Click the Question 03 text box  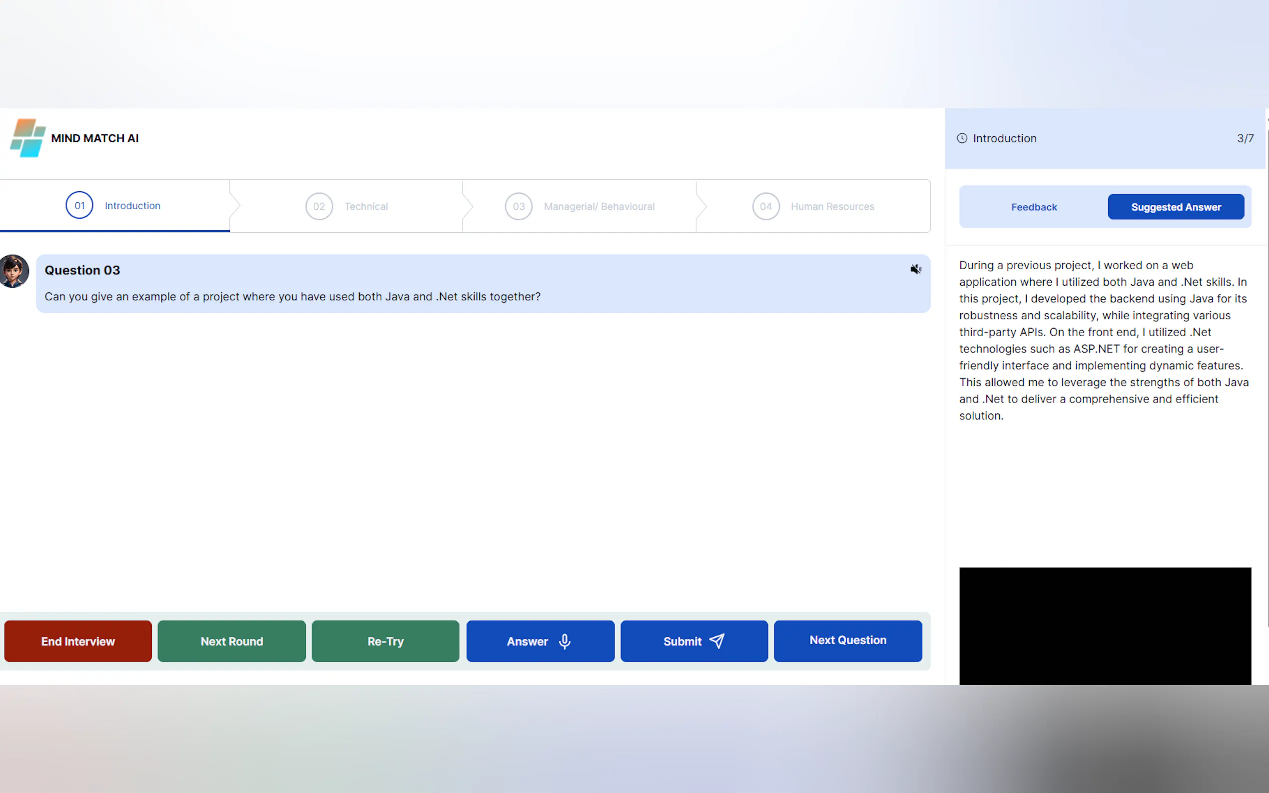483,284
